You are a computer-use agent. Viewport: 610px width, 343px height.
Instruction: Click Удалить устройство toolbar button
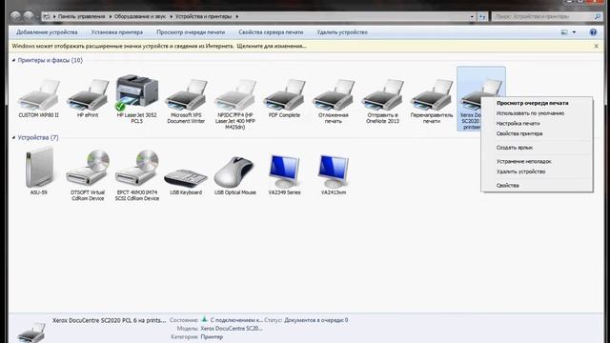[342, 32]
